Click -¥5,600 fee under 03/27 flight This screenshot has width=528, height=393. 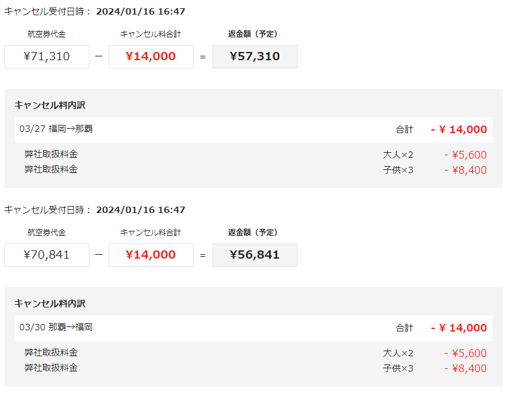(465, 155)
